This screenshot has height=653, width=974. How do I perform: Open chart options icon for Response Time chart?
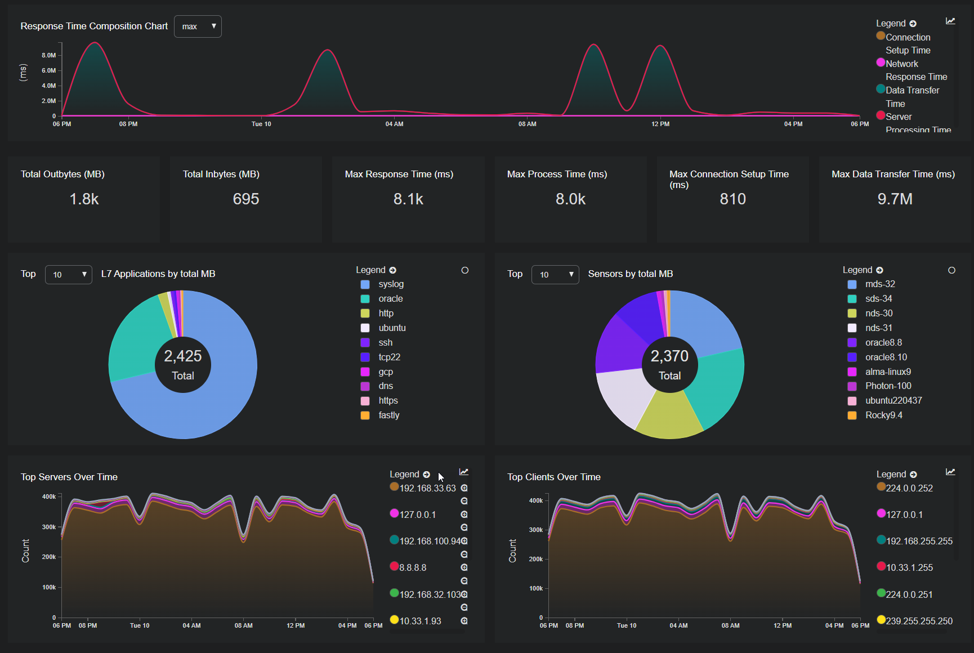point(950,21)
